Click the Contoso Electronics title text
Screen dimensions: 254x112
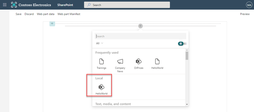click(x=35, y=5)
